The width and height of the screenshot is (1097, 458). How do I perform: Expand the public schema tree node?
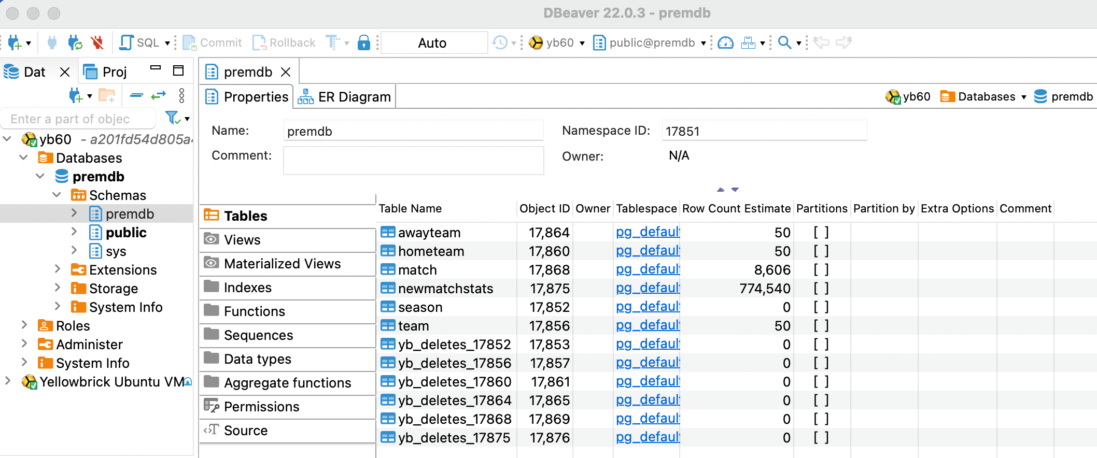click(74, 233)
